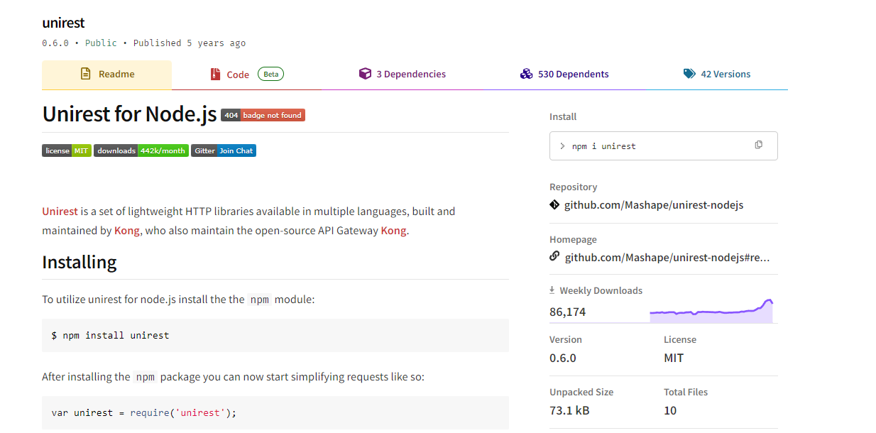Click the 'Installing' section heading

click(80, 262)
